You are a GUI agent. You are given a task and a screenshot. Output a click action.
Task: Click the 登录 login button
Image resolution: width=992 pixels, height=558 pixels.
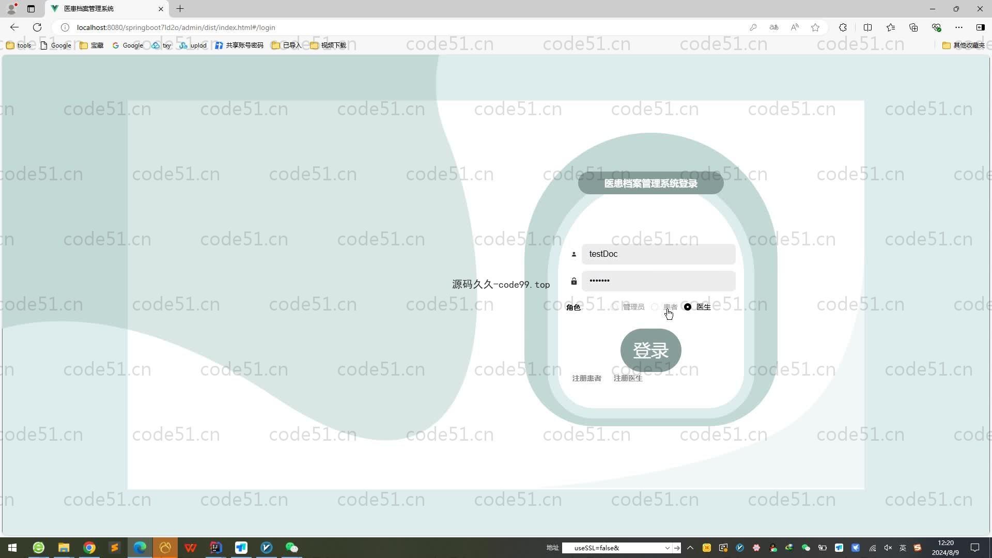pos(650,350)
